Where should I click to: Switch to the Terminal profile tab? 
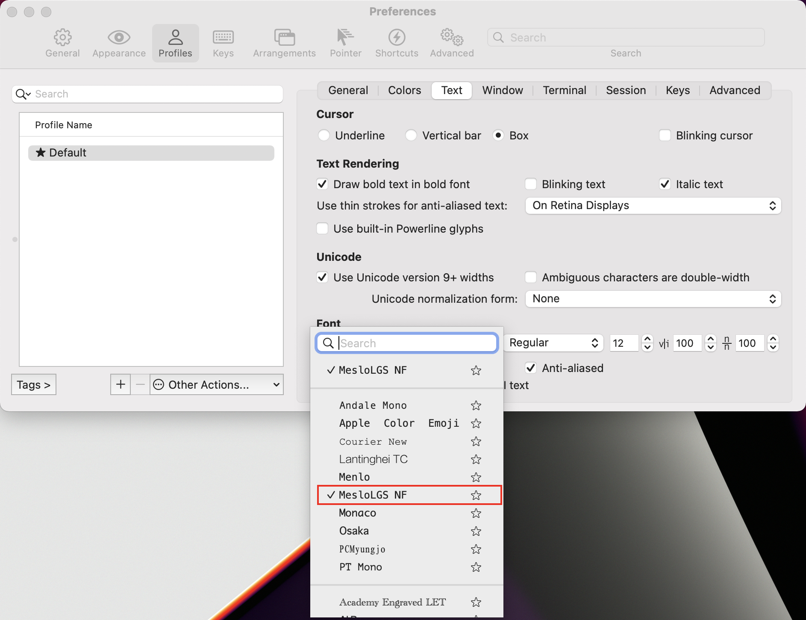[564, 90]
